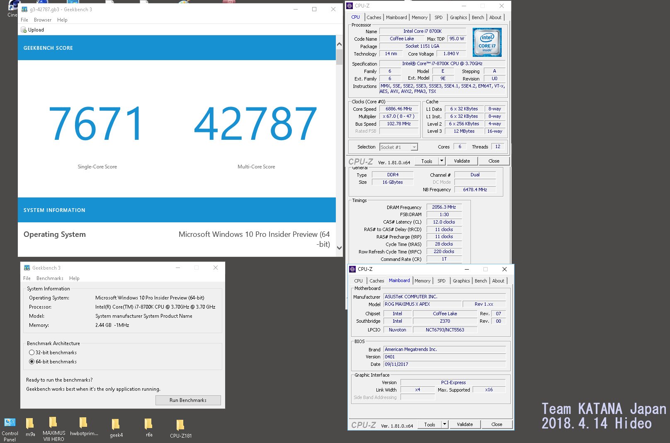Click the small Geekbench 3 window title icon
This screenshot has height=443, width=670.
[x=27, y=268]
